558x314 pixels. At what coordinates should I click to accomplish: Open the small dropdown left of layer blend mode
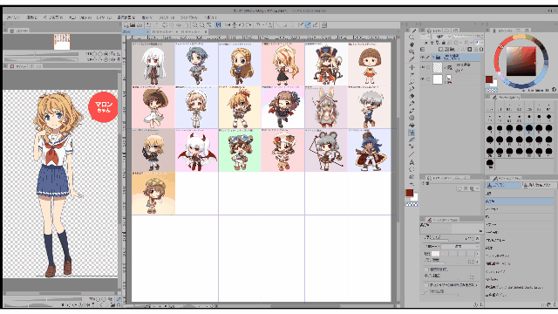click(425, 37)
